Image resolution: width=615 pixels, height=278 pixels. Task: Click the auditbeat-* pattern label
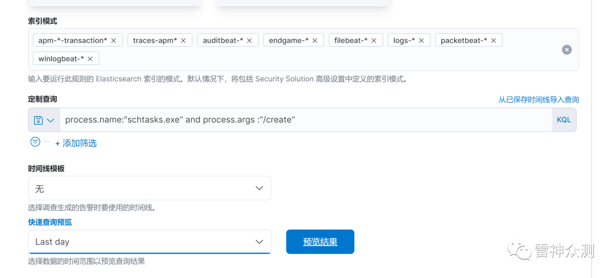(223, 40)
